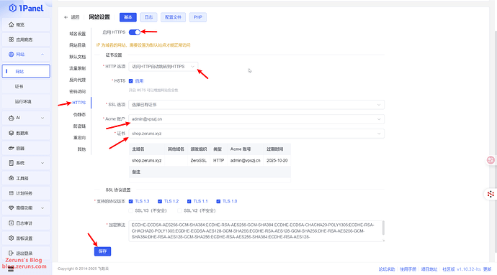Open the HTTP option dropdown

[x=164, y=67]
